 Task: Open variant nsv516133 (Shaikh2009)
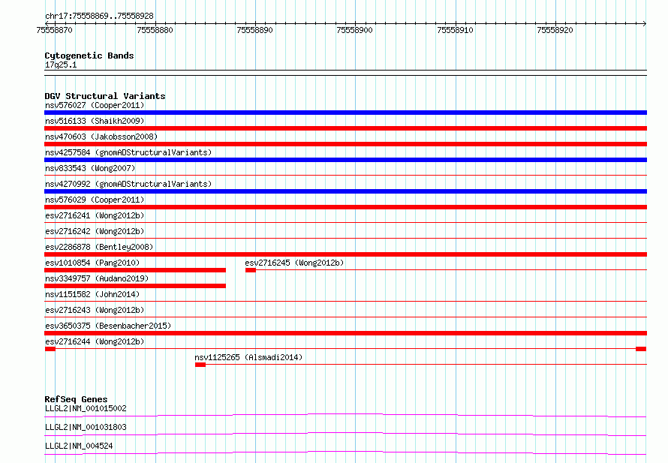click(95, 121)
